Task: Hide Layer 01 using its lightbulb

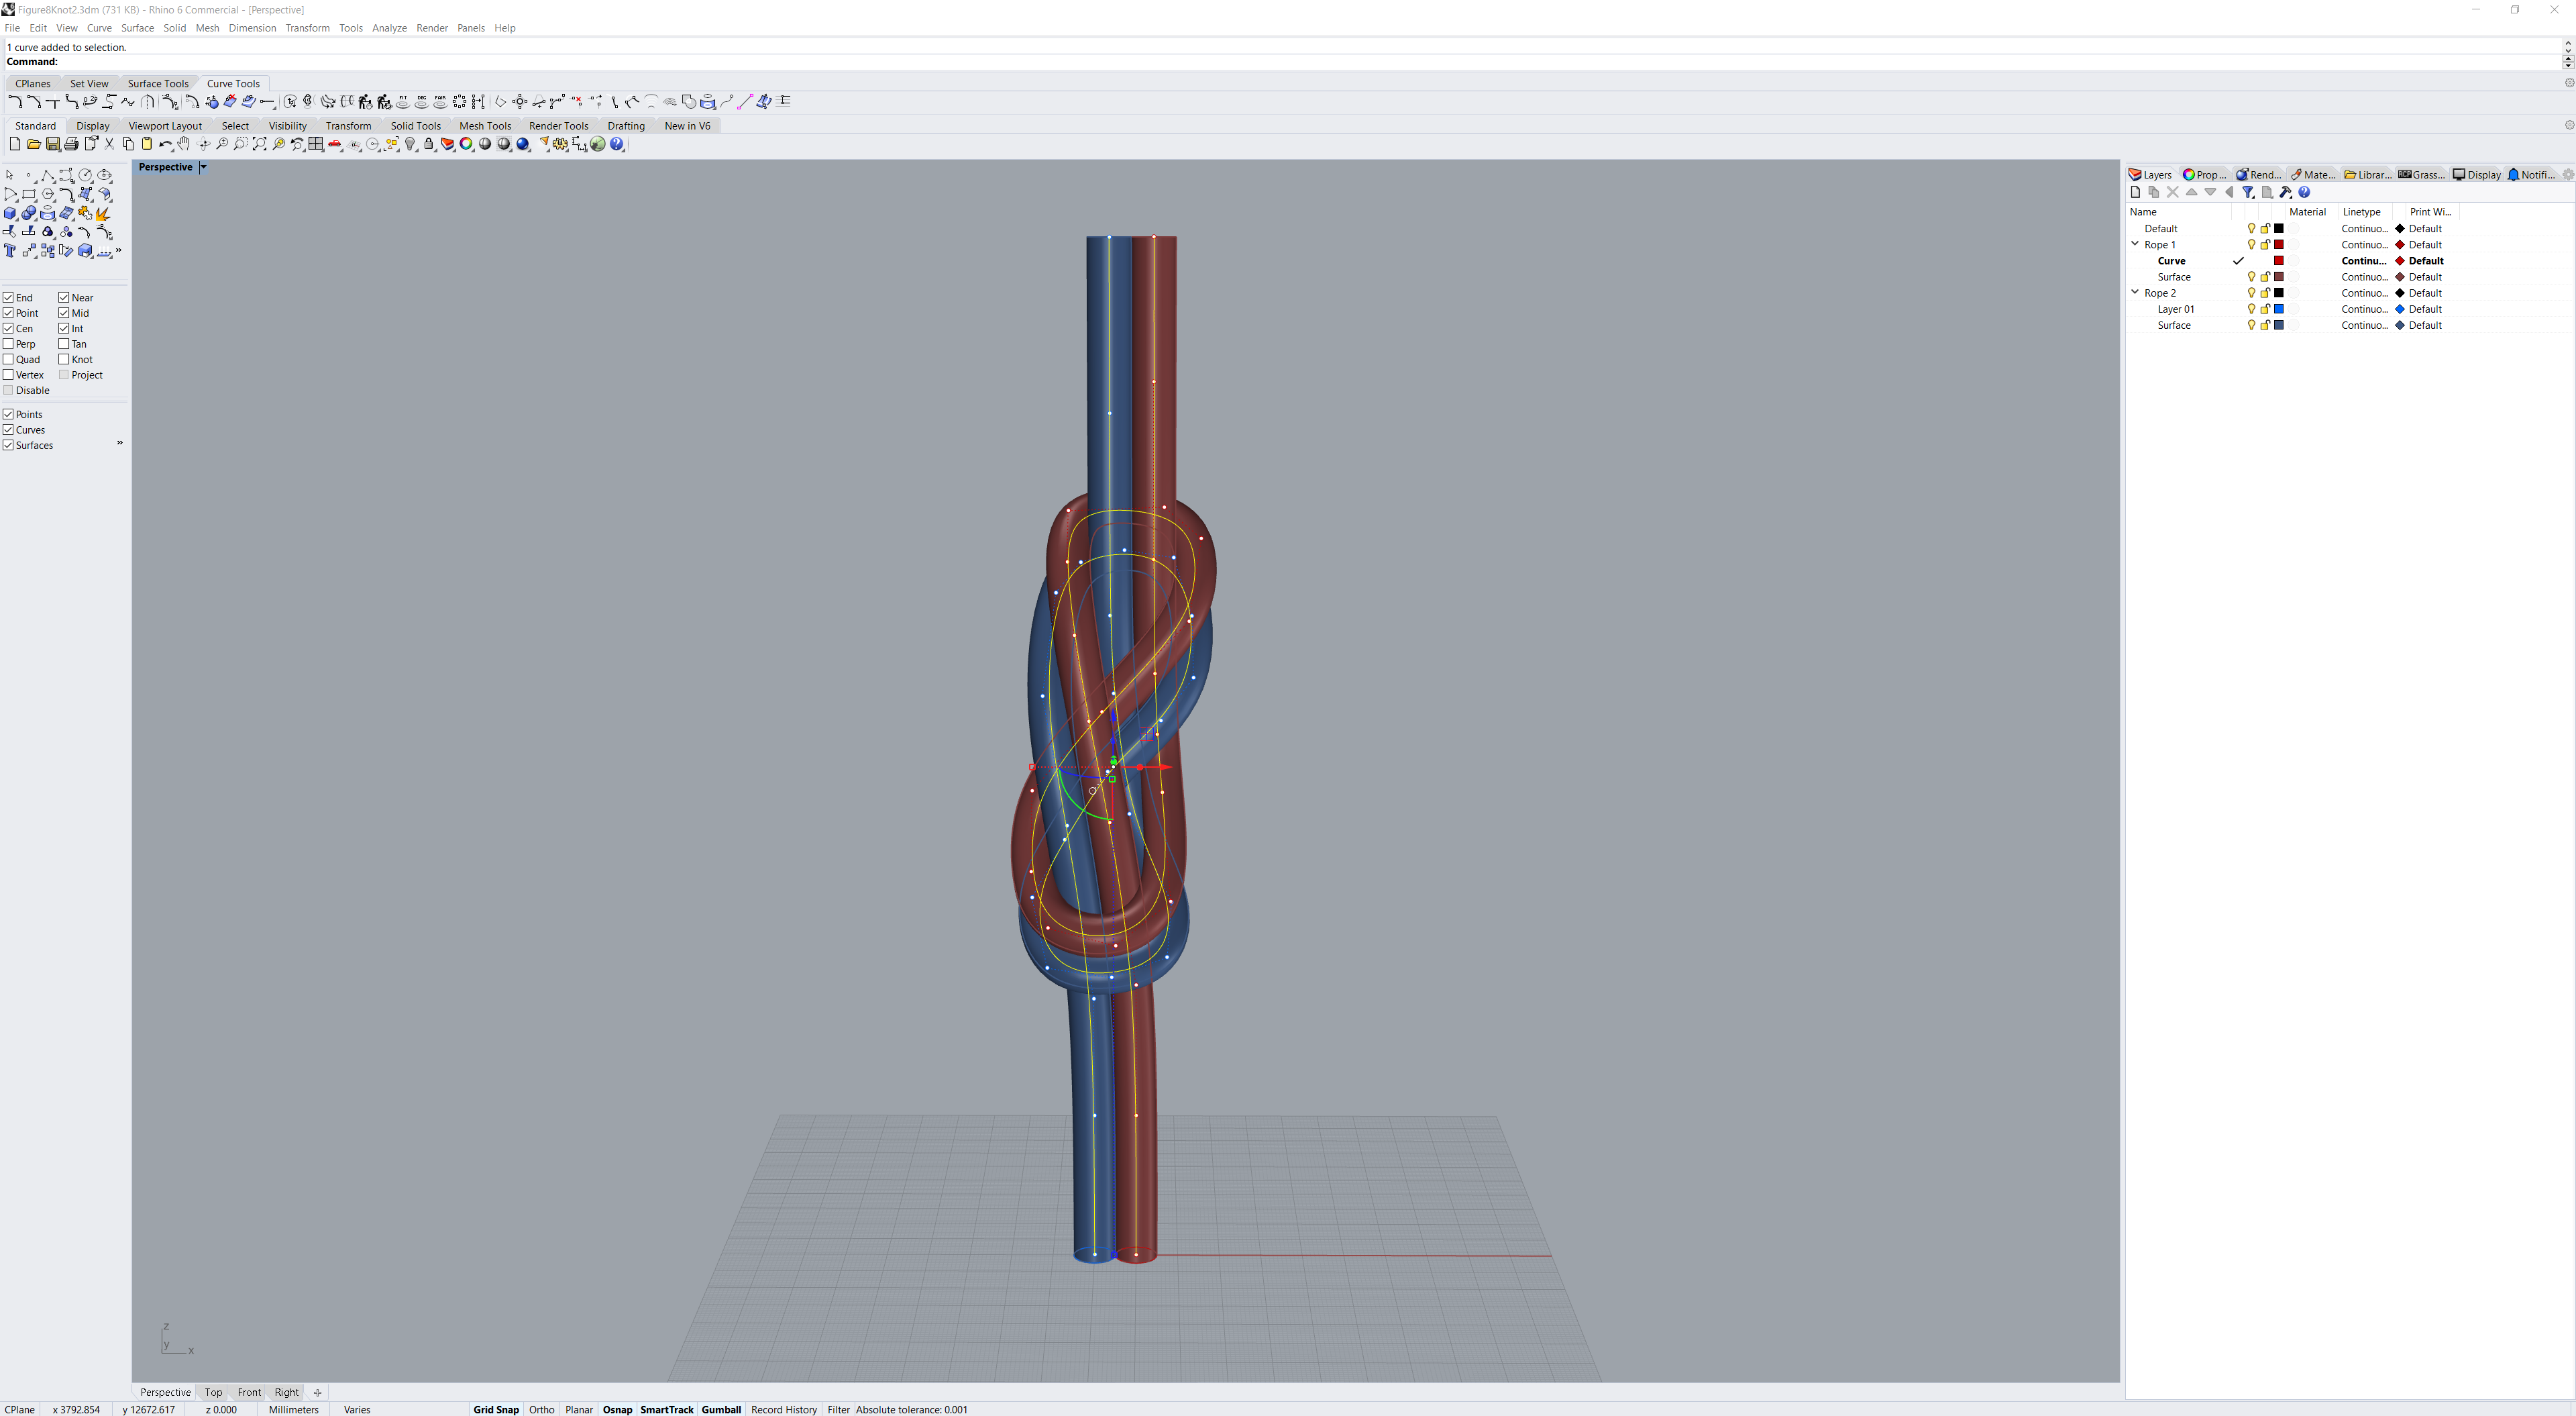Action: 2251,309
